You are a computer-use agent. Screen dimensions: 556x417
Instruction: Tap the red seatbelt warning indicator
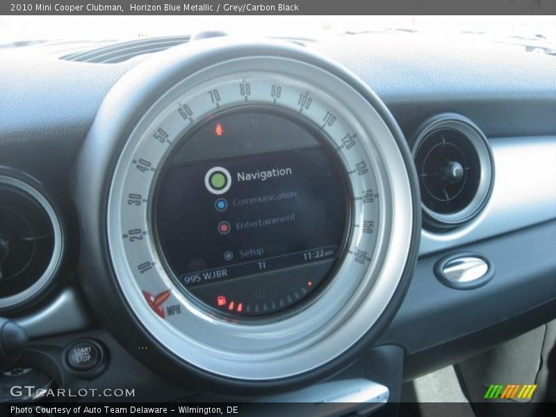tap(219, 129)
